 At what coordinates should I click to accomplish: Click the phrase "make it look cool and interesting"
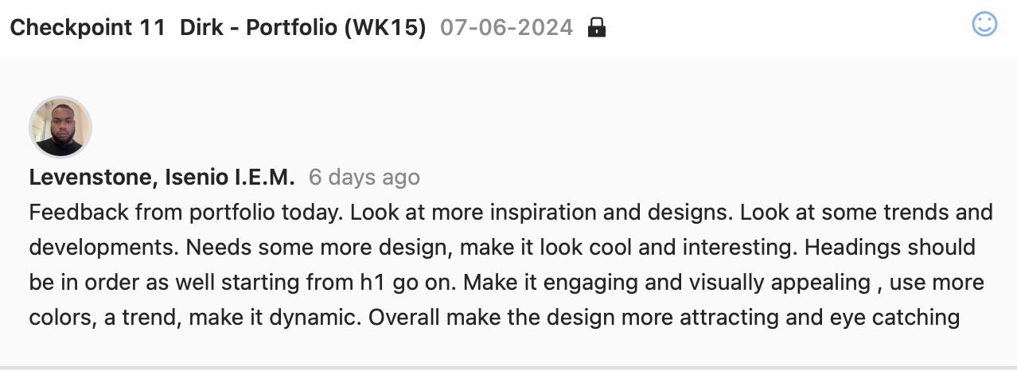tap(629, 248)
